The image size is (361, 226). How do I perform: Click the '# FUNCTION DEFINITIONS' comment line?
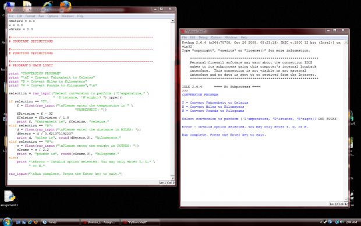[31, 53]
